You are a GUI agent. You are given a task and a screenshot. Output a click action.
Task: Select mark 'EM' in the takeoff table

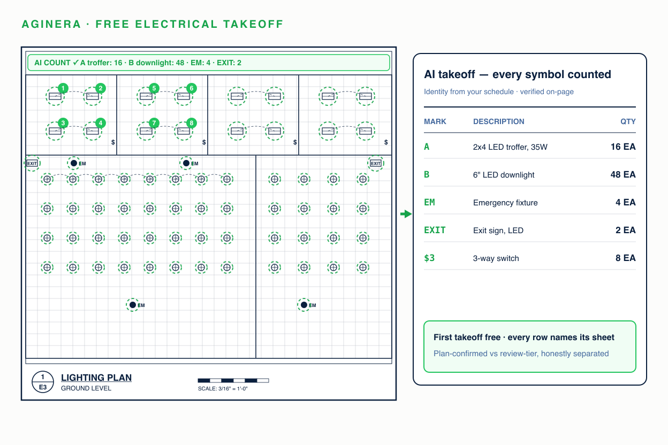pyautogui.click(x=429, y=202)
